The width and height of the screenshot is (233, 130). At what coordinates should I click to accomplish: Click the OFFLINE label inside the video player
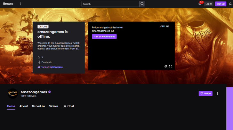coord(165,27)
